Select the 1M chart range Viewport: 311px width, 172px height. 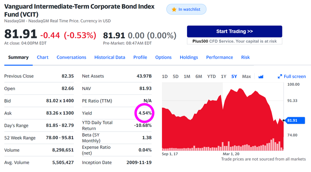pos(187,76)
